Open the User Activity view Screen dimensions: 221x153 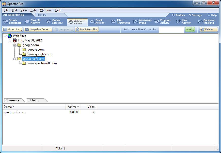pyautogui.click(x=183, y=22)
